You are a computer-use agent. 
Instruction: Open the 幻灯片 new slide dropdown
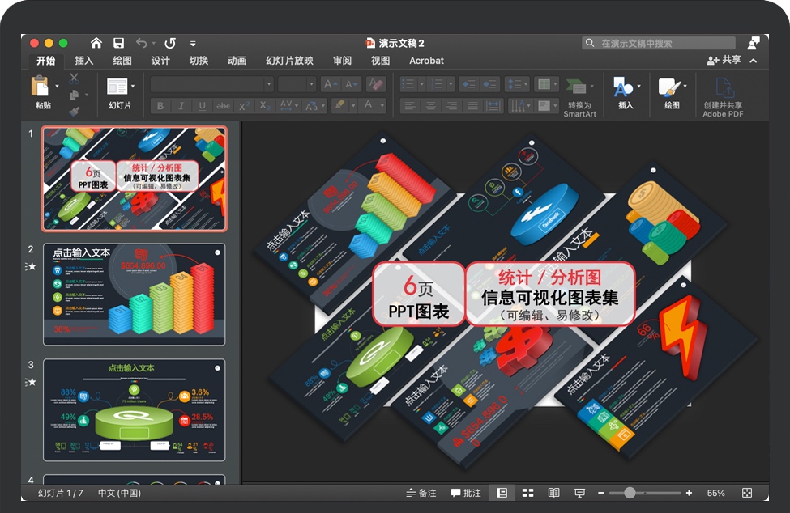(133, 86)
